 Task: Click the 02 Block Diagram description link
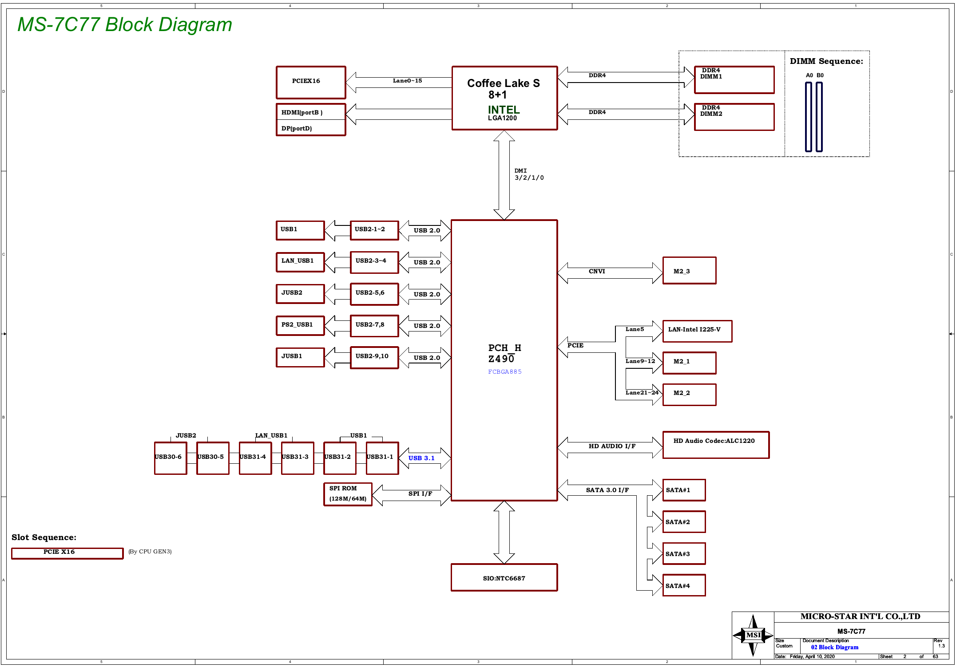[x=834, y=647]
